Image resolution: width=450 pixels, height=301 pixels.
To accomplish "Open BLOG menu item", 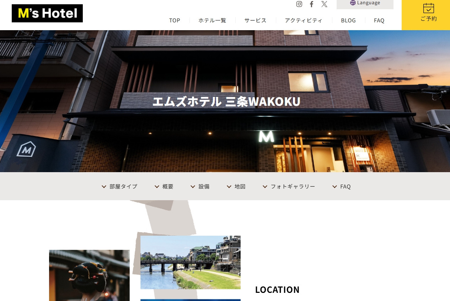I will (348, 20).
